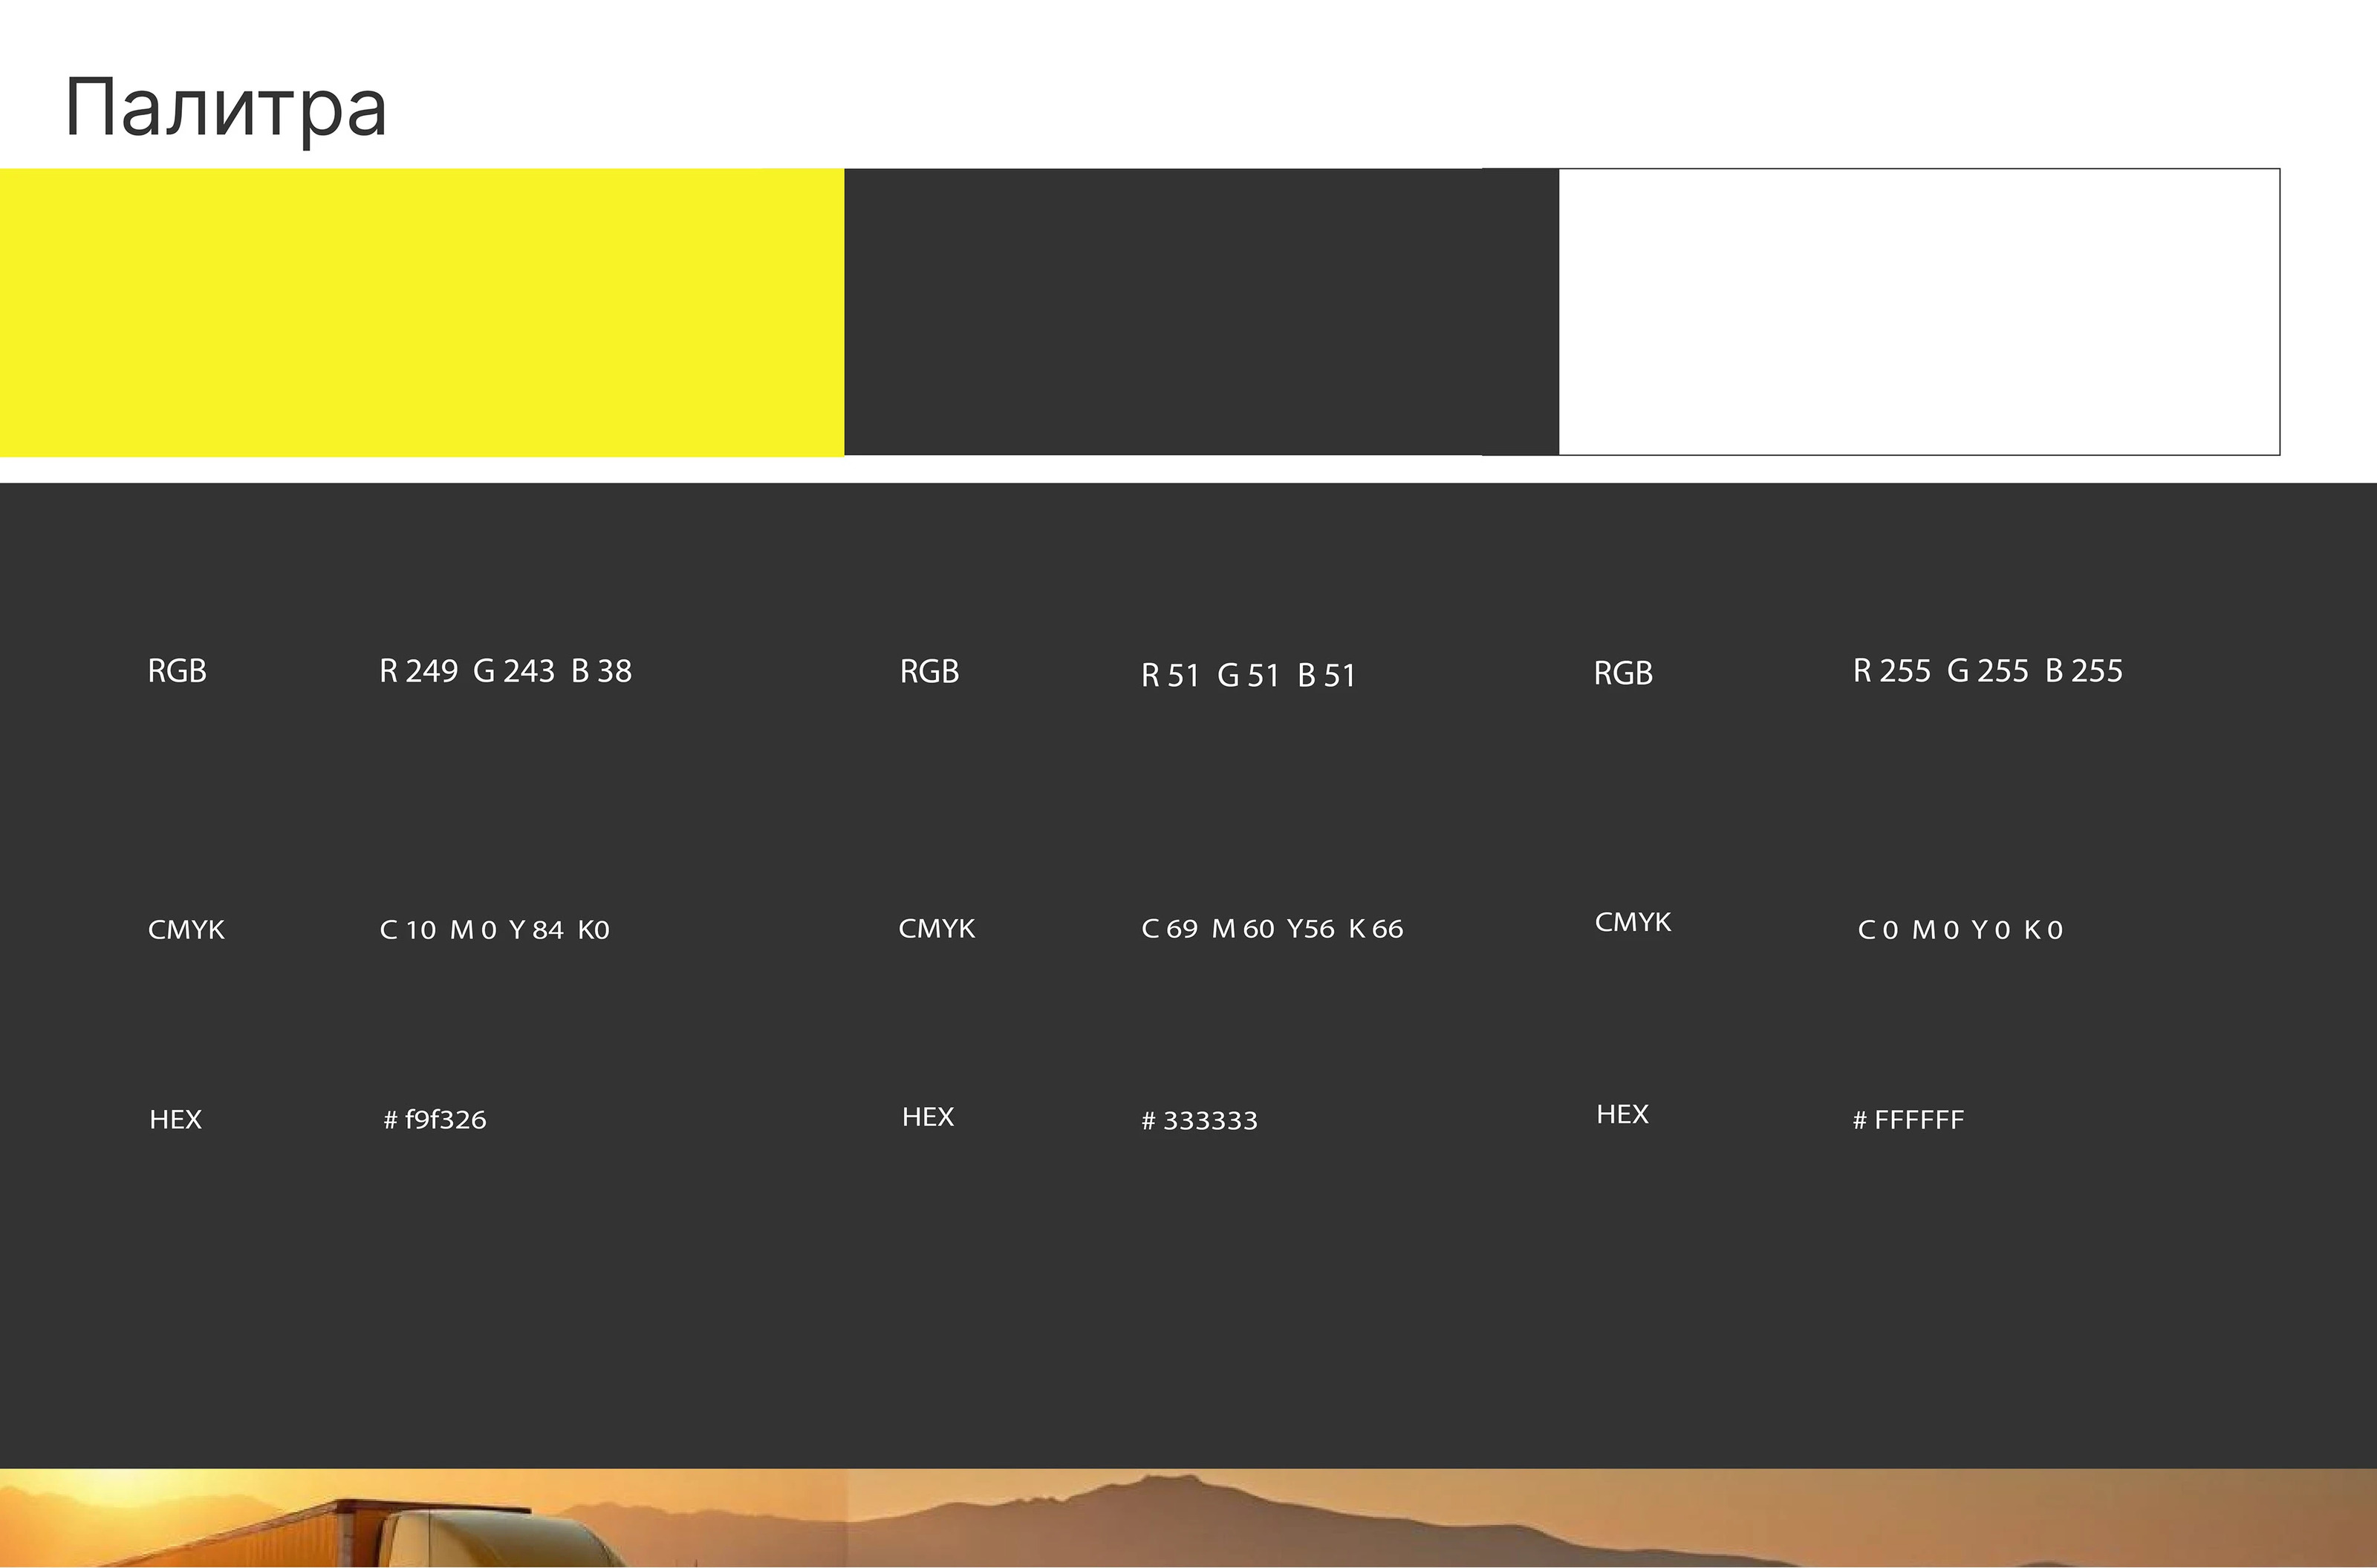This screenshot has width=2377, height=1568.
Task: Click the C 0 M 0 Y 0 K 0 value
Action: click(1960, 930)
